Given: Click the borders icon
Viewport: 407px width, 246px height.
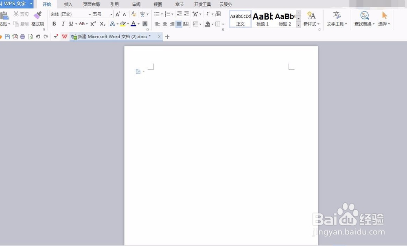Looking at the screenshot, I should point(218,24).
